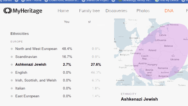Click the globe icon before Geni - Home bookmark
Image resolution: width=188 pixels, height=106 pixels.
point(23,1)
